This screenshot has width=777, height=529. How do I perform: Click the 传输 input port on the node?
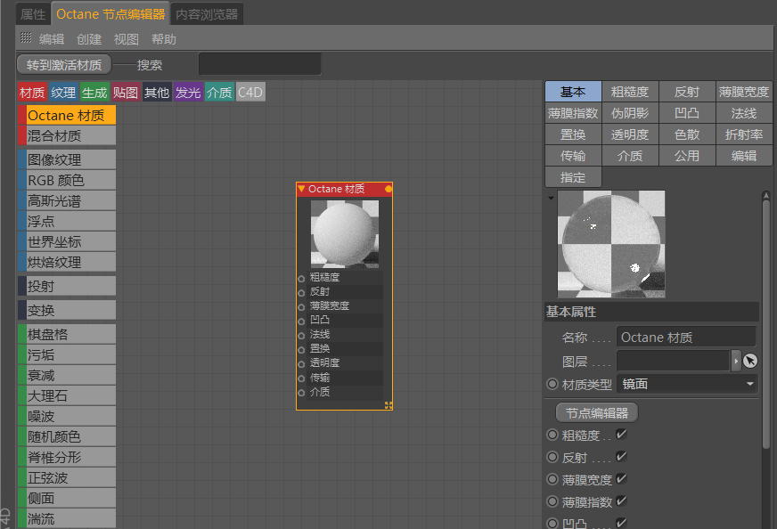coord(301,378)
